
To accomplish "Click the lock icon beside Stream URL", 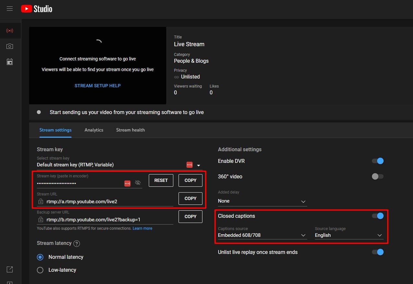I will pyautogui.click(x=40, y=202).
